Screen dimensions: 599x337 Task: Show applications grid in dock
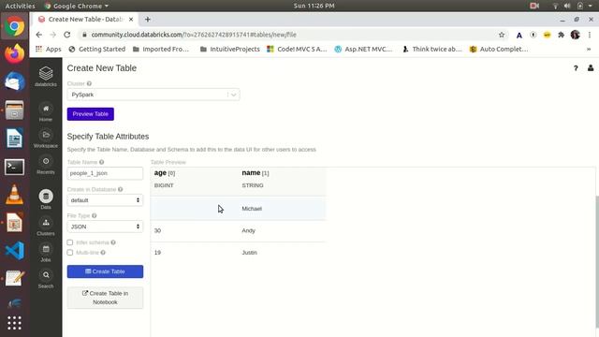click(x=15, y=323)
